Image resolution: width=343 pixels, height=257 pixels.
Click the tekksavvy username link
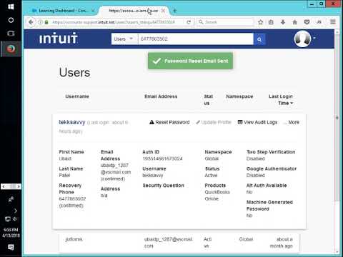pos(72,122)
